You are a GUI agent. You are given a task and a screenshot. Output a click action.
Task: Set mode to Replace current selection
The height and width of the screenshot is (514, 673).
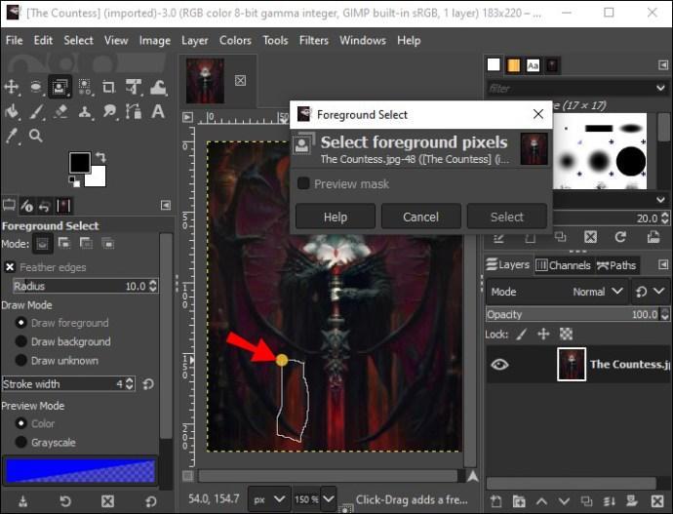click(x=42, y=244)
